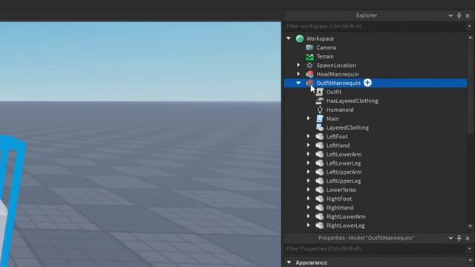Screen dimensions: 475x267
Task: Expand the LowerTorso node
Action: (x=309, y=190)
